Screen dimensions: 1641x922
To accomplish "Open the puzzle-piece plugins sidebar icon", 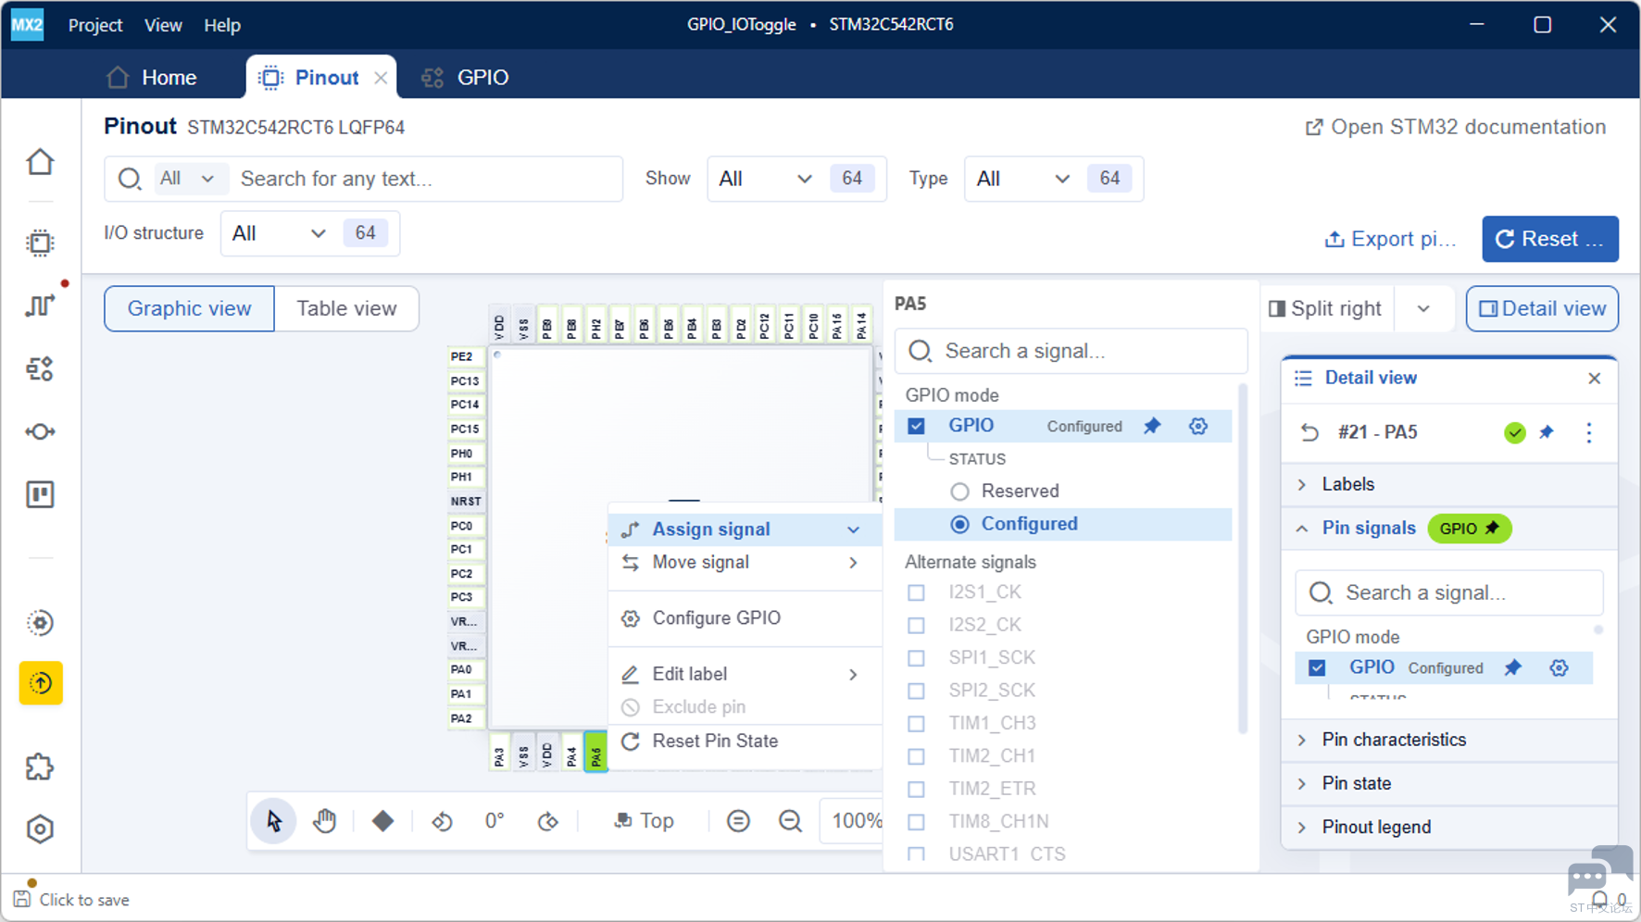I will point(40,766).
